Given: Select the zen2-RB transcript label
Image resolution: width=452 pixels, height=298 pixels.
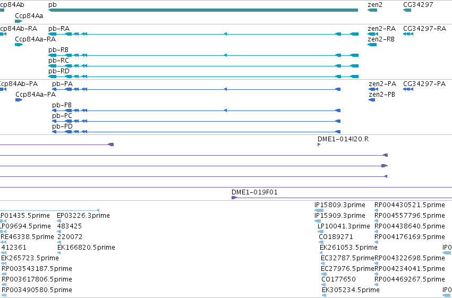Looking at the screenshot, I should [x=381, y=39].
